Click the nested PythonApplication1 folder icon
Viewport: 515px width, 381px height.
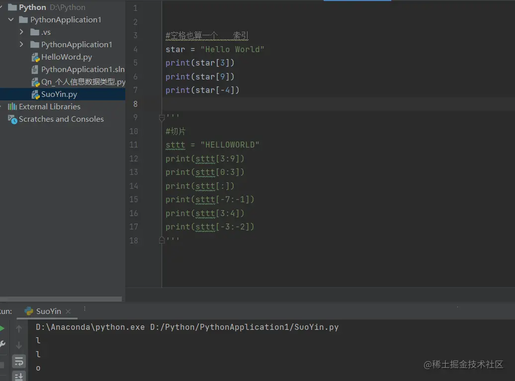click(35, 45)
